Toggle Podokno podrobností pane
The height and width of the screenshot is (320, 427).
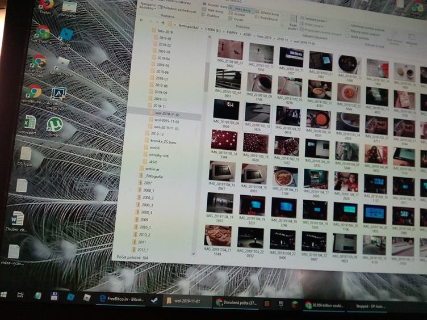[x=177, y=9]
